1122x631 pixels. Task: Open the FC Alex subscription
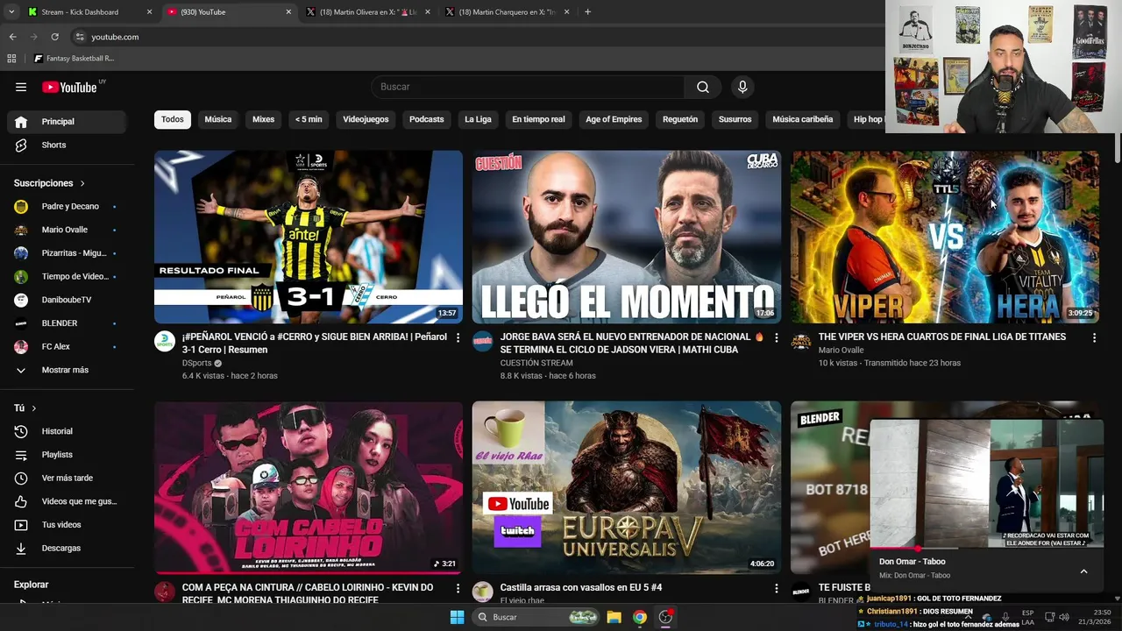[67, 346]
